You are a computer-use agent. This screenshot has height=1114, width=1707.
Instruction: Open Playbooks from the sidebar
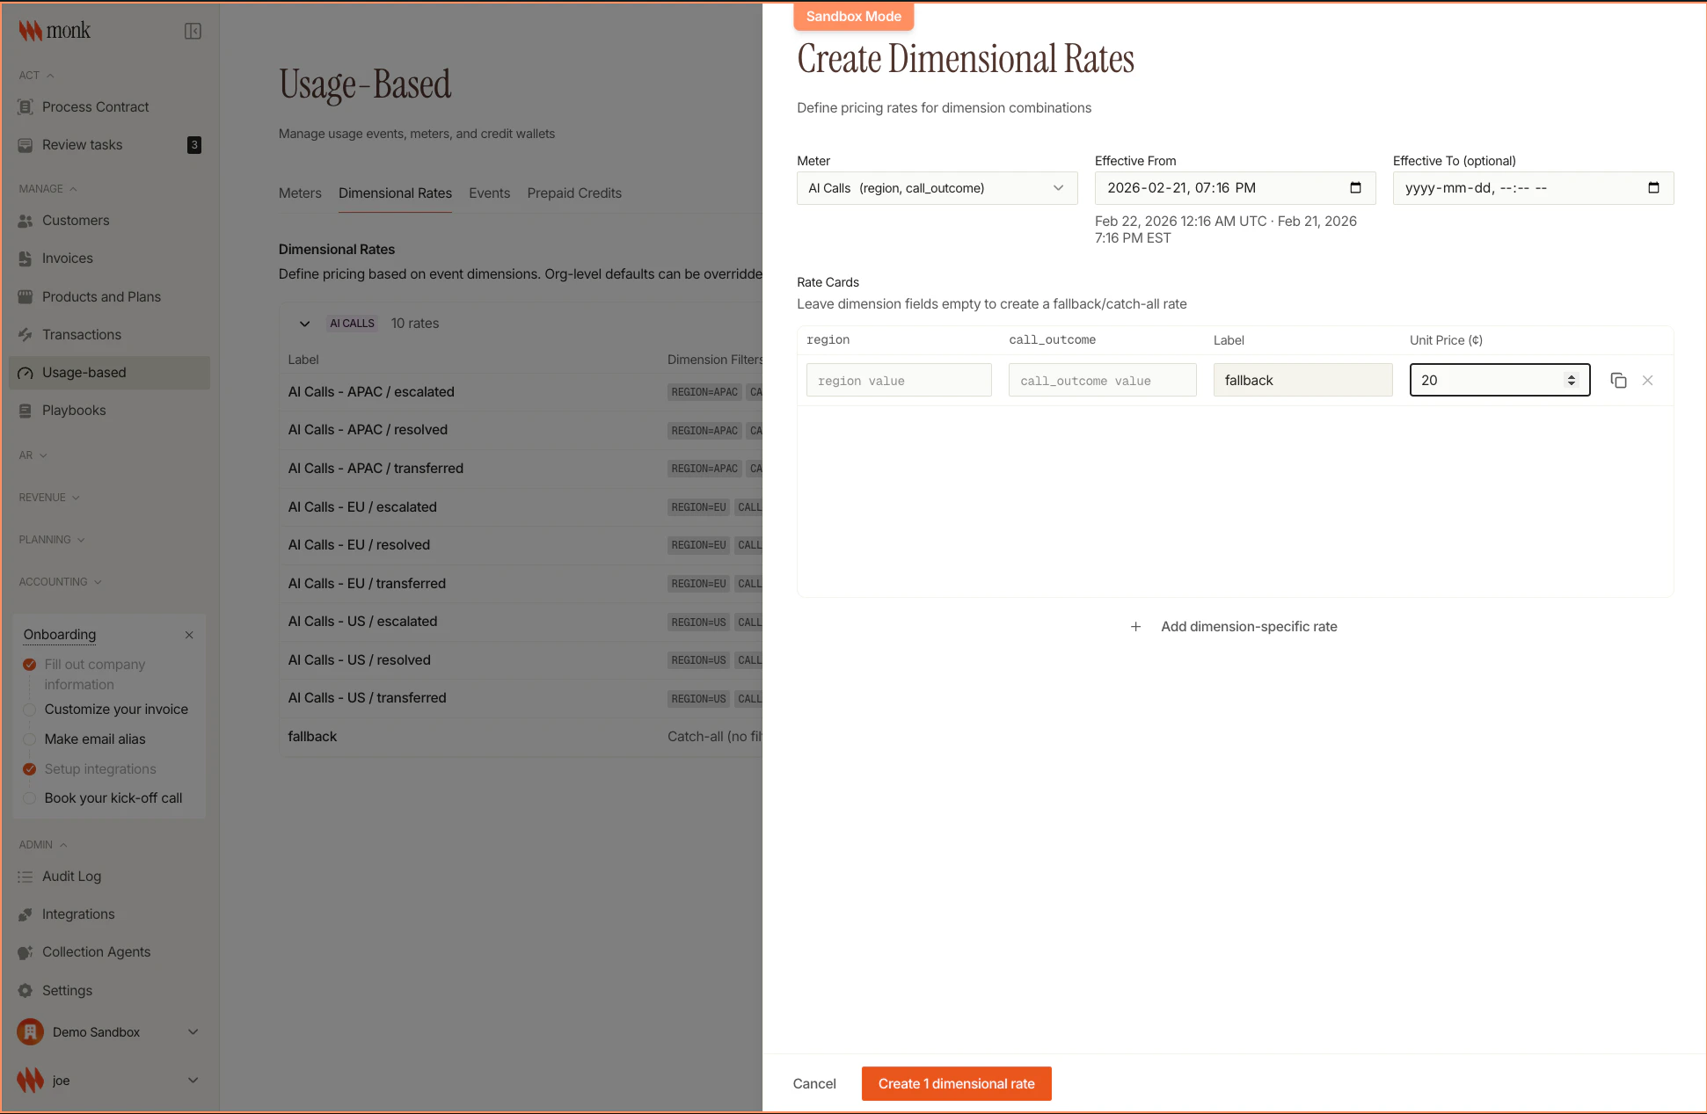[x=75, y=410]
